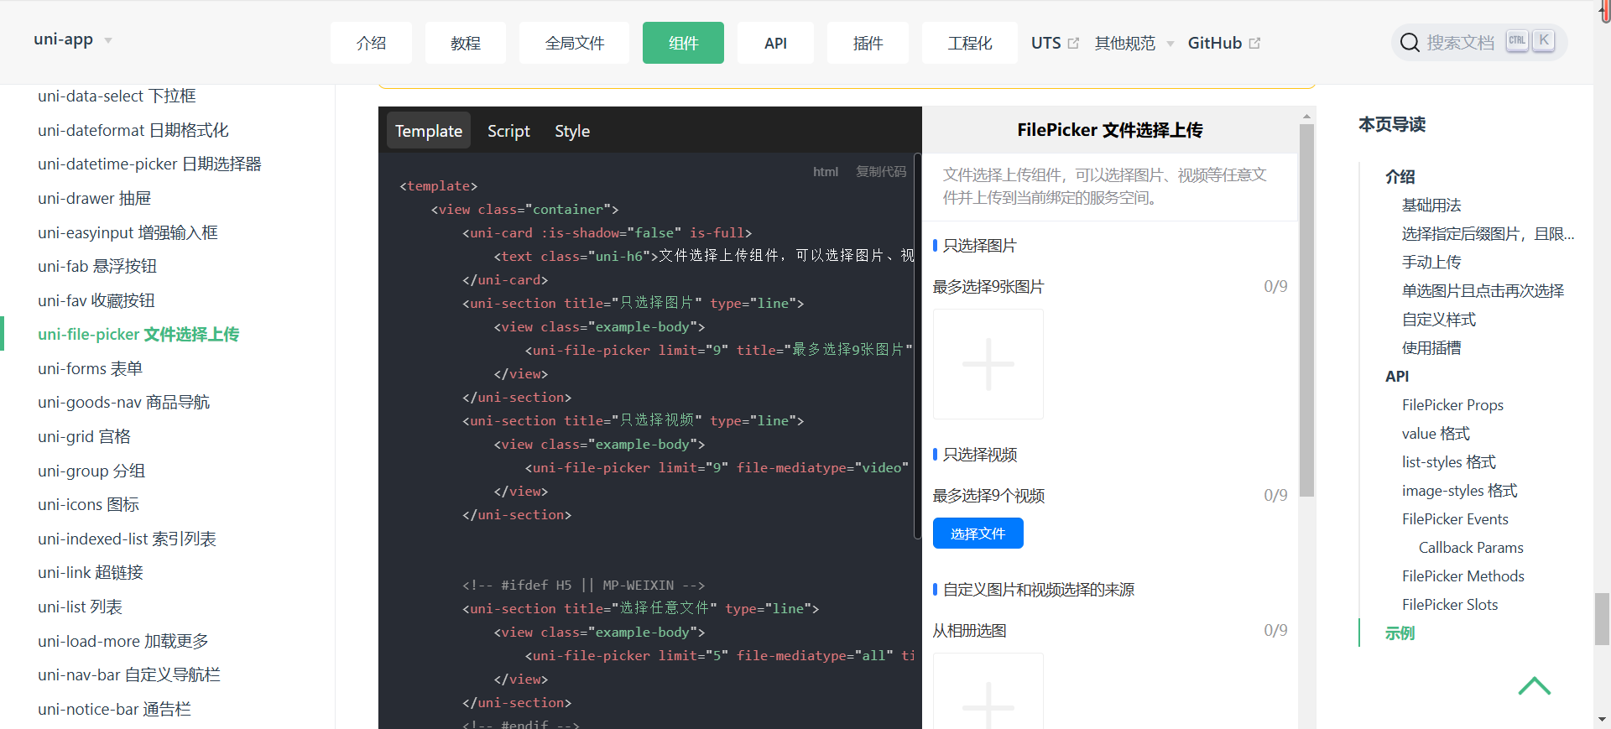Open the 工程化 nav item
This screenshot has height=729, width=1611.
pyautogui.click(x=970, y=43)
